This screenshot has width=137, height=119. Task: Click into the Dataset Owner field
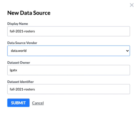(x=69, y=70)
